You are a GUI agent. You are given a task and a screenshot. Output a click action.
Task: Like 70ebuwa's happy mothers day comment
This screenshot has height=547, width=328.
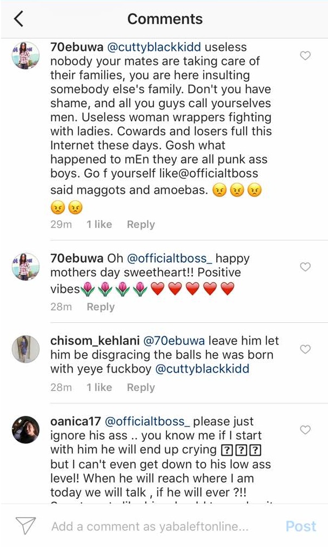[305, 266]
